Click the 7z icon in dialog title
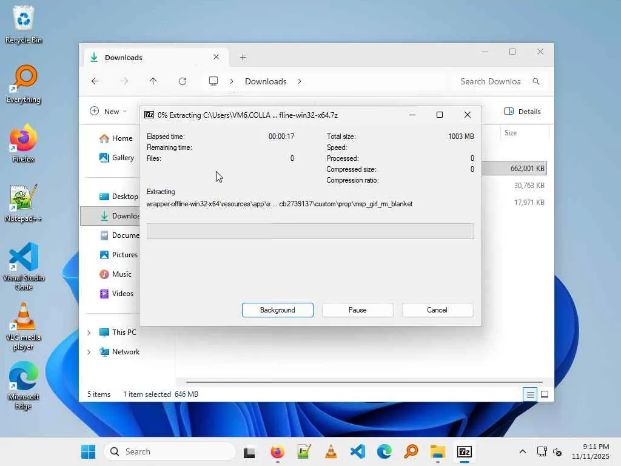Image resolution: width=621 pixels, height=466 pixels. coord(149,115)
